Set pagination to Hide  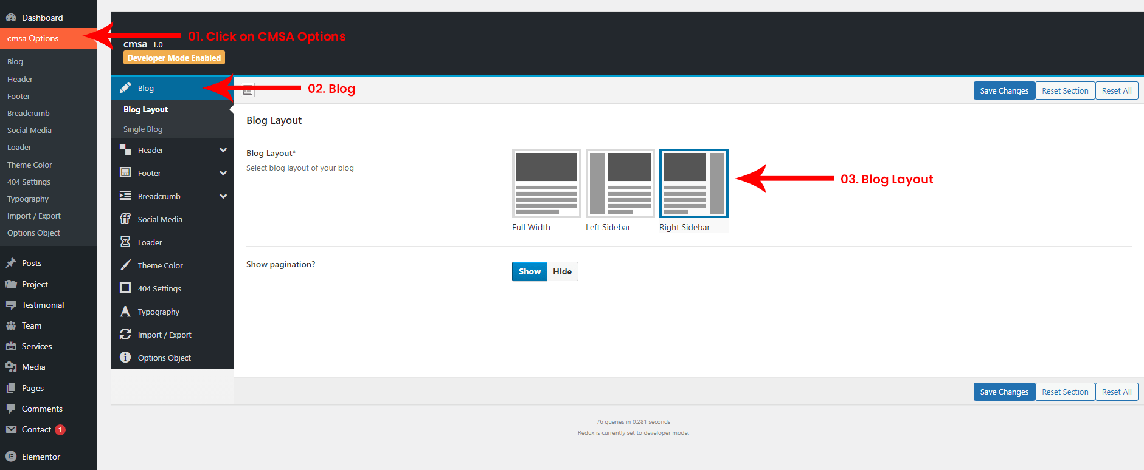[562, 271]
